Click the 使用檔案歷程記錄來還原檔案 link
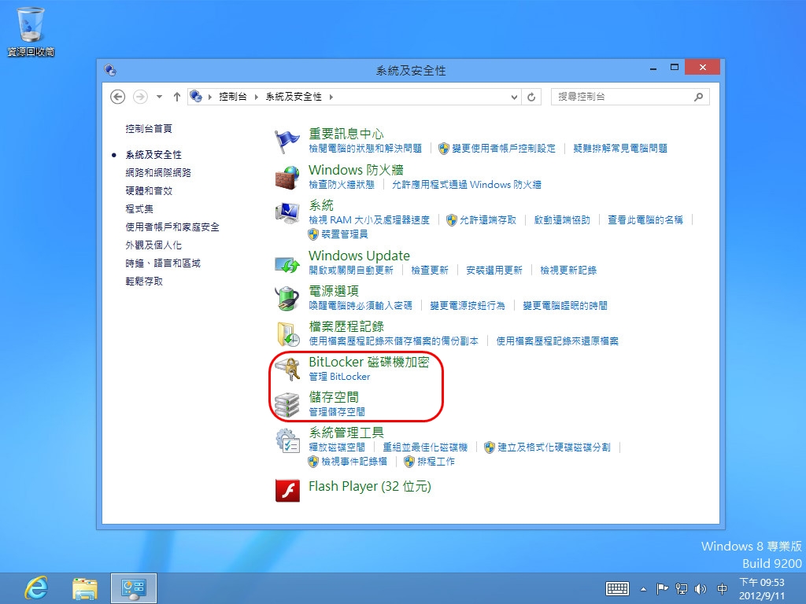Screen dimensions: 806x604 (557, 341)
